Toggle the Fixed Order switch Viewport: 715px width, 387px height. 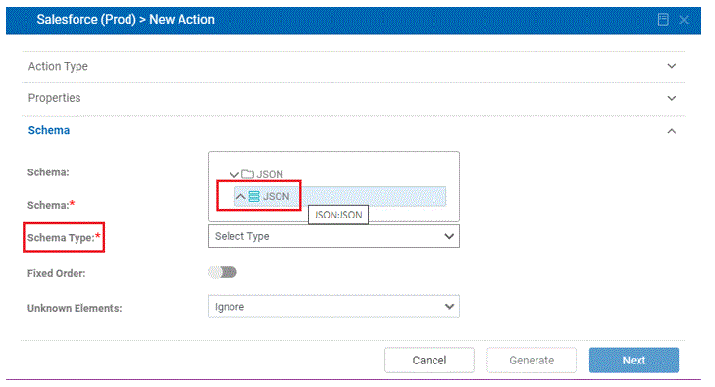(x=223, y=272)
